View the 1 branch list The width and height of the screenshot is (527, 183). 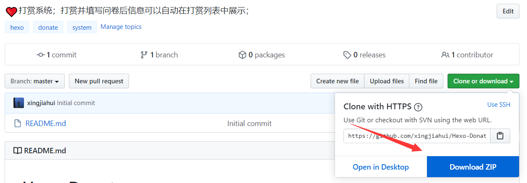coord(159,55)
